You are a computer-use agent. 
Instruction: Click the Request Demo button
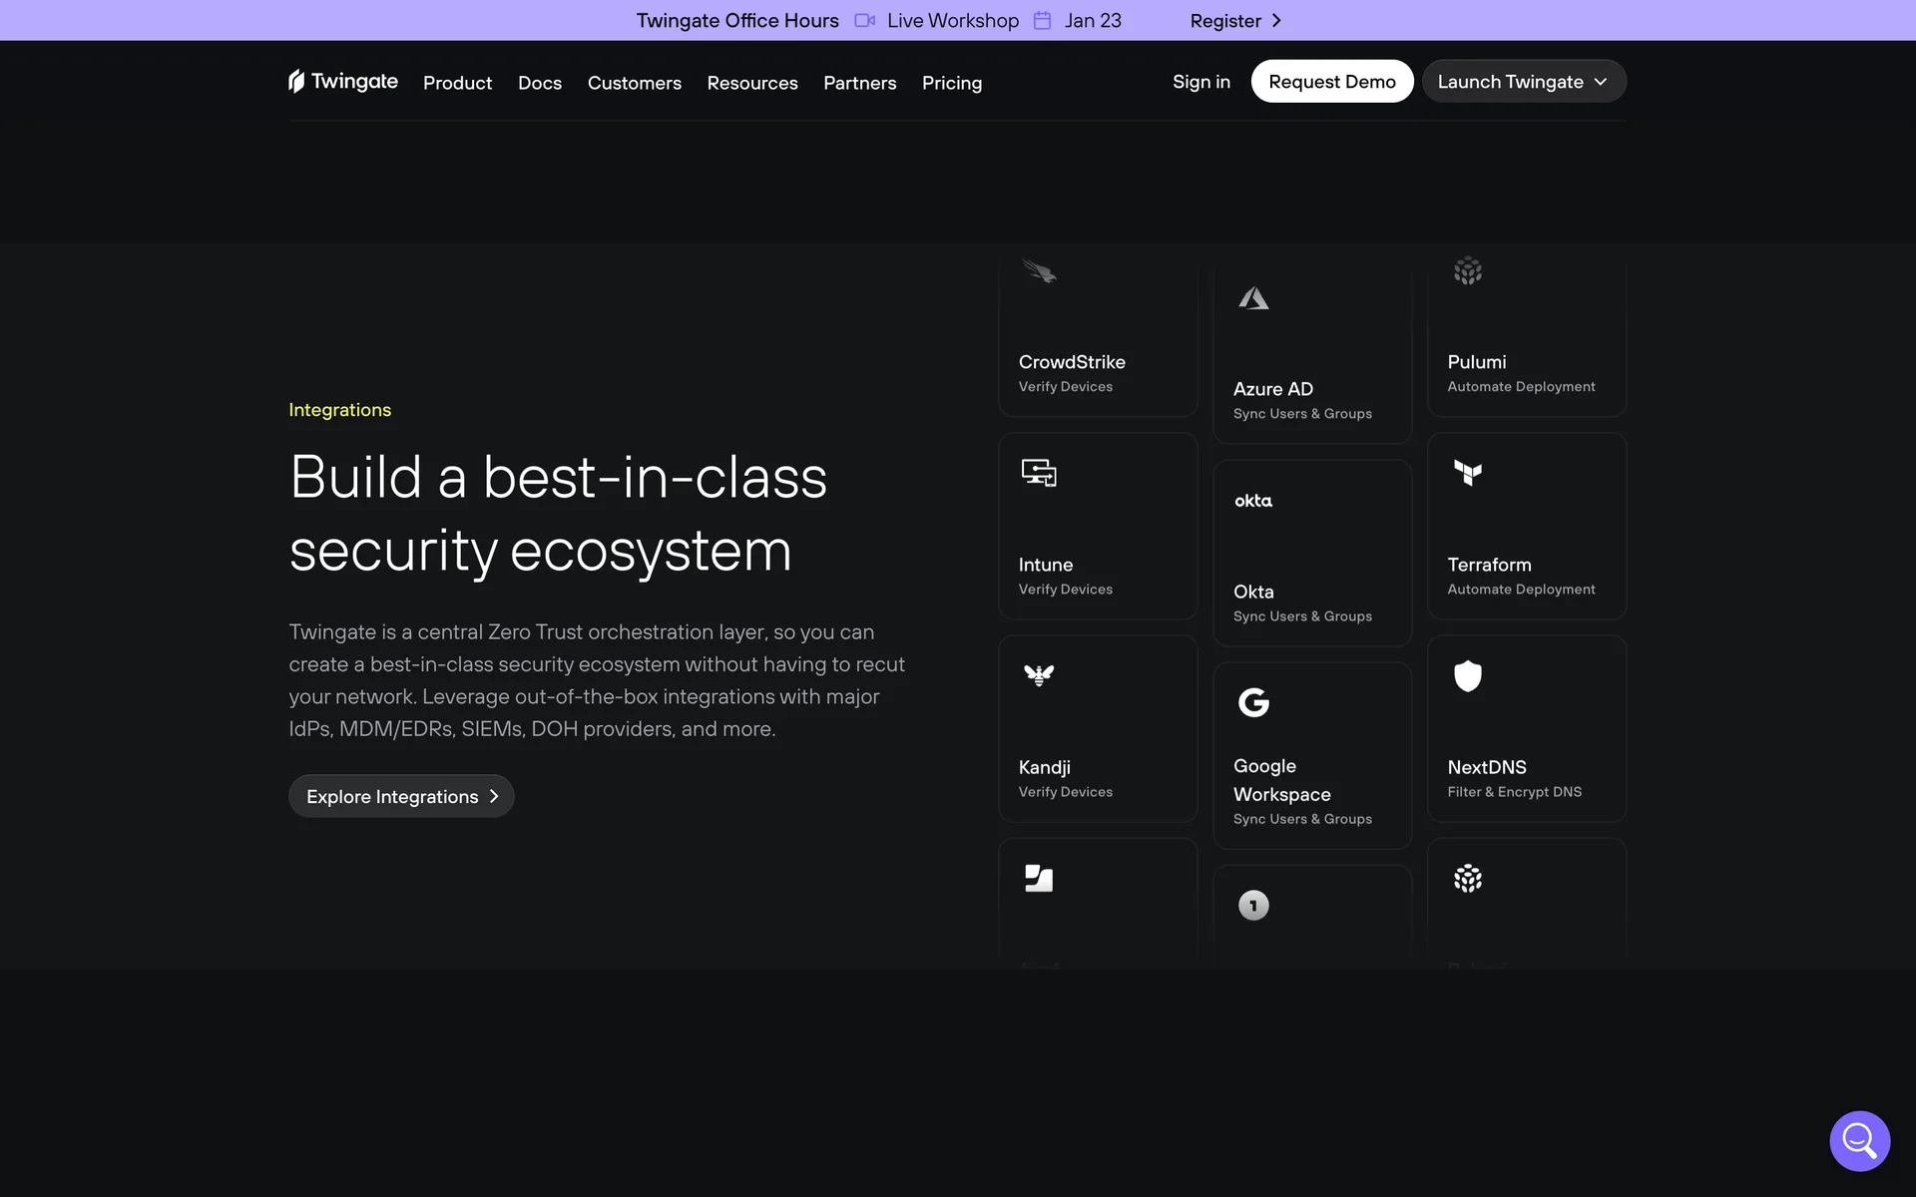click(1331, 82)
